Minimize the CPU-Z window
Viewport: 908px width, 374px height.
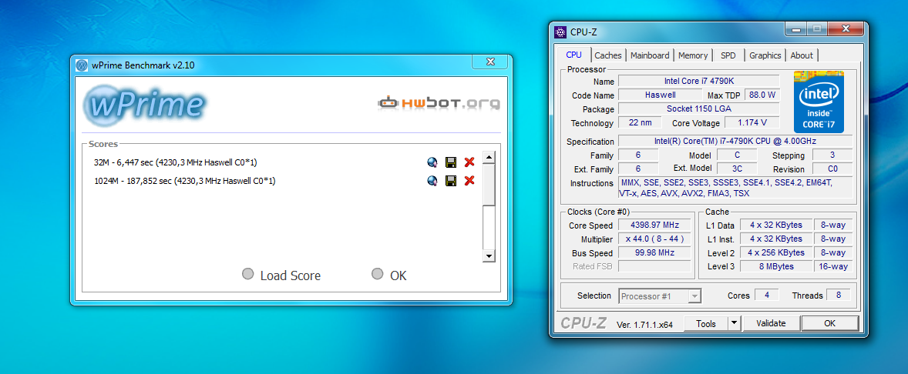click(795, 29)
